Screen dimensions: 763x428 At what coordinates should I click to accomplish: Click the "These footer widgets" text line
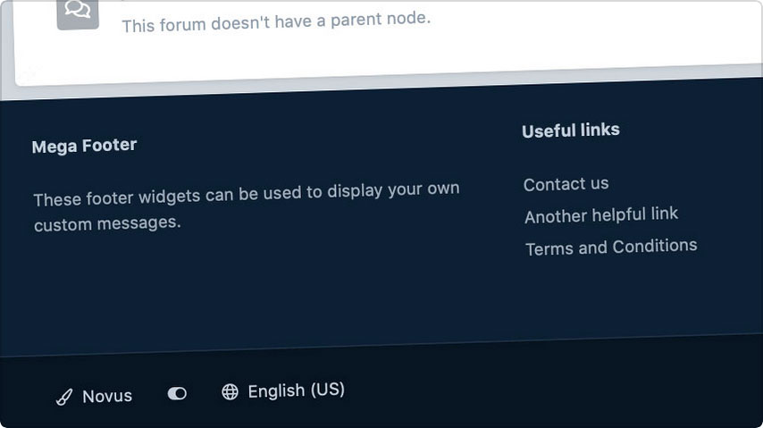pyautogui.click(x=246, y=193)
